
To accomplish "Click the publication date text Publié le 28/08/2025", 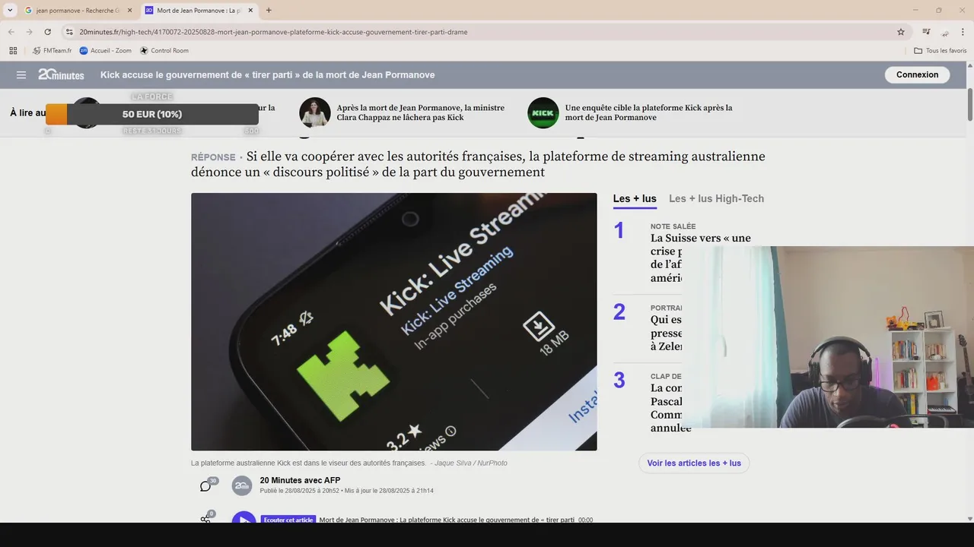I will [x=300, y=491].
